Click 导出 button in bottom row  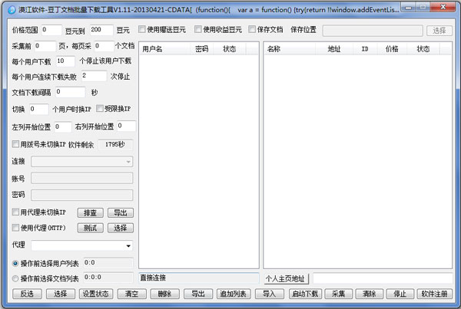pos(198,294)
